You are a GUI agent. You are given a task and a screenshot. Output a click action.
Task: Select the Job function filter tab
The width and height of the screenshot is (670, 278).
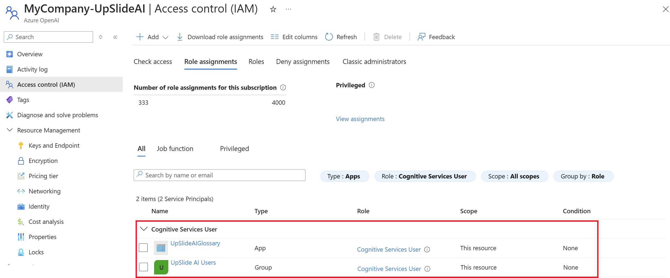[175, 149]
